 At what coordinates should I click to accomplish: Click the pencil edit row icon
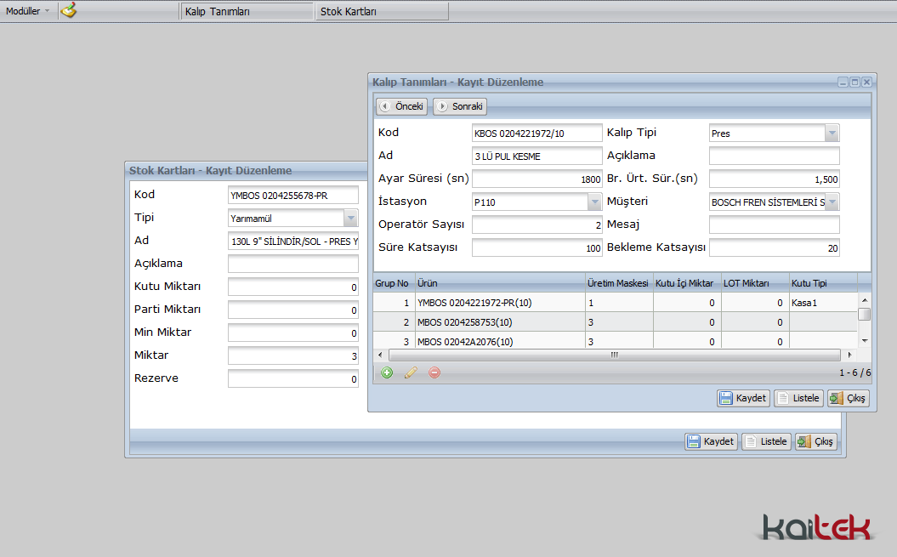click(411, 372)
